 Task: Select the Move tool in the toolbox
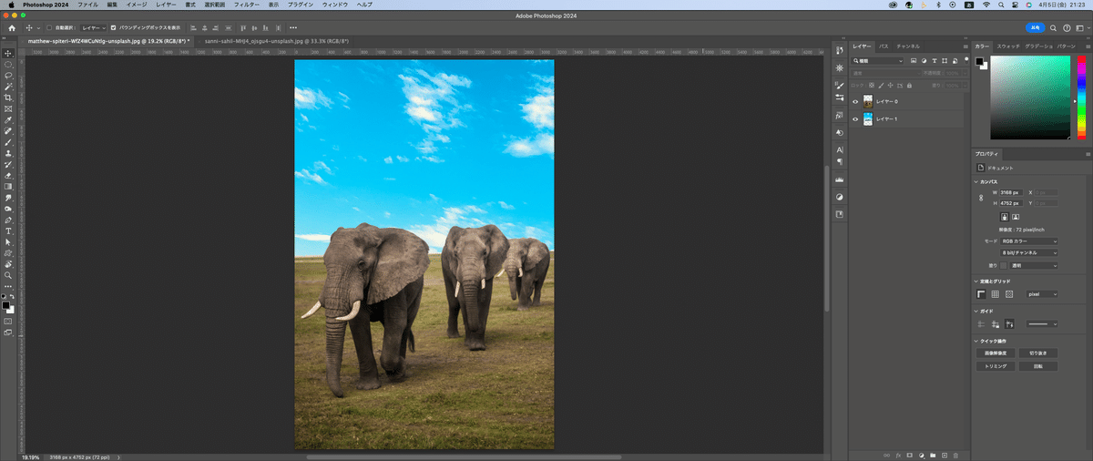tap(8, 54)
